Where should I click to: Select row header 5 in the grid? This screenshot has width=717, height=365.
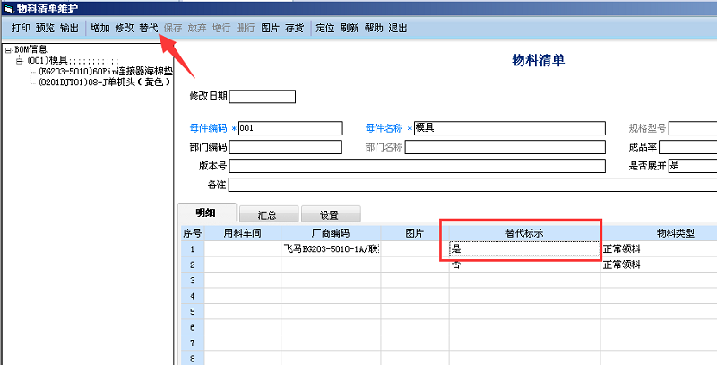(x=193, y=311)
